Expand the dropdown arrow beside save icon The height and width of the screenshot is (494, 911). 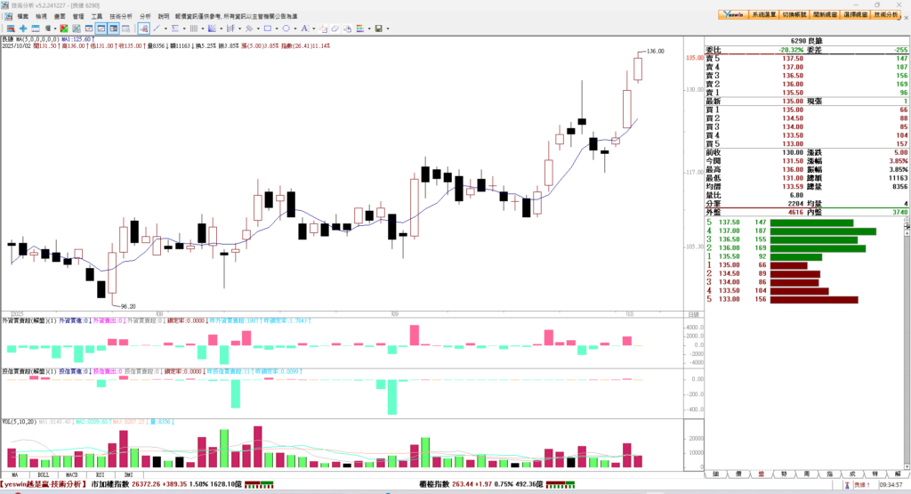[x=388, y=28]
